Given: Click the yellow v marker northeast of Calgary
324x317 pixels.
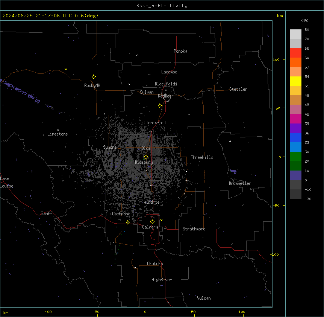Looking at the screenshot, I should pyautogui.click(x=161, y=220).
